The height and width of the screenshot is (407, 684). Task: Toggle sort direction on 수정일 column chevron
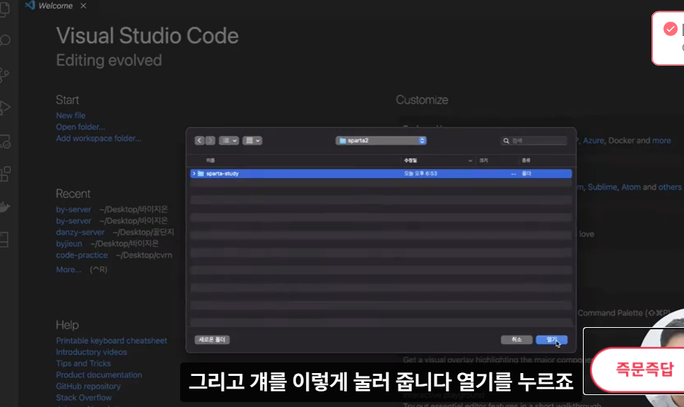[x=470, y=160]
